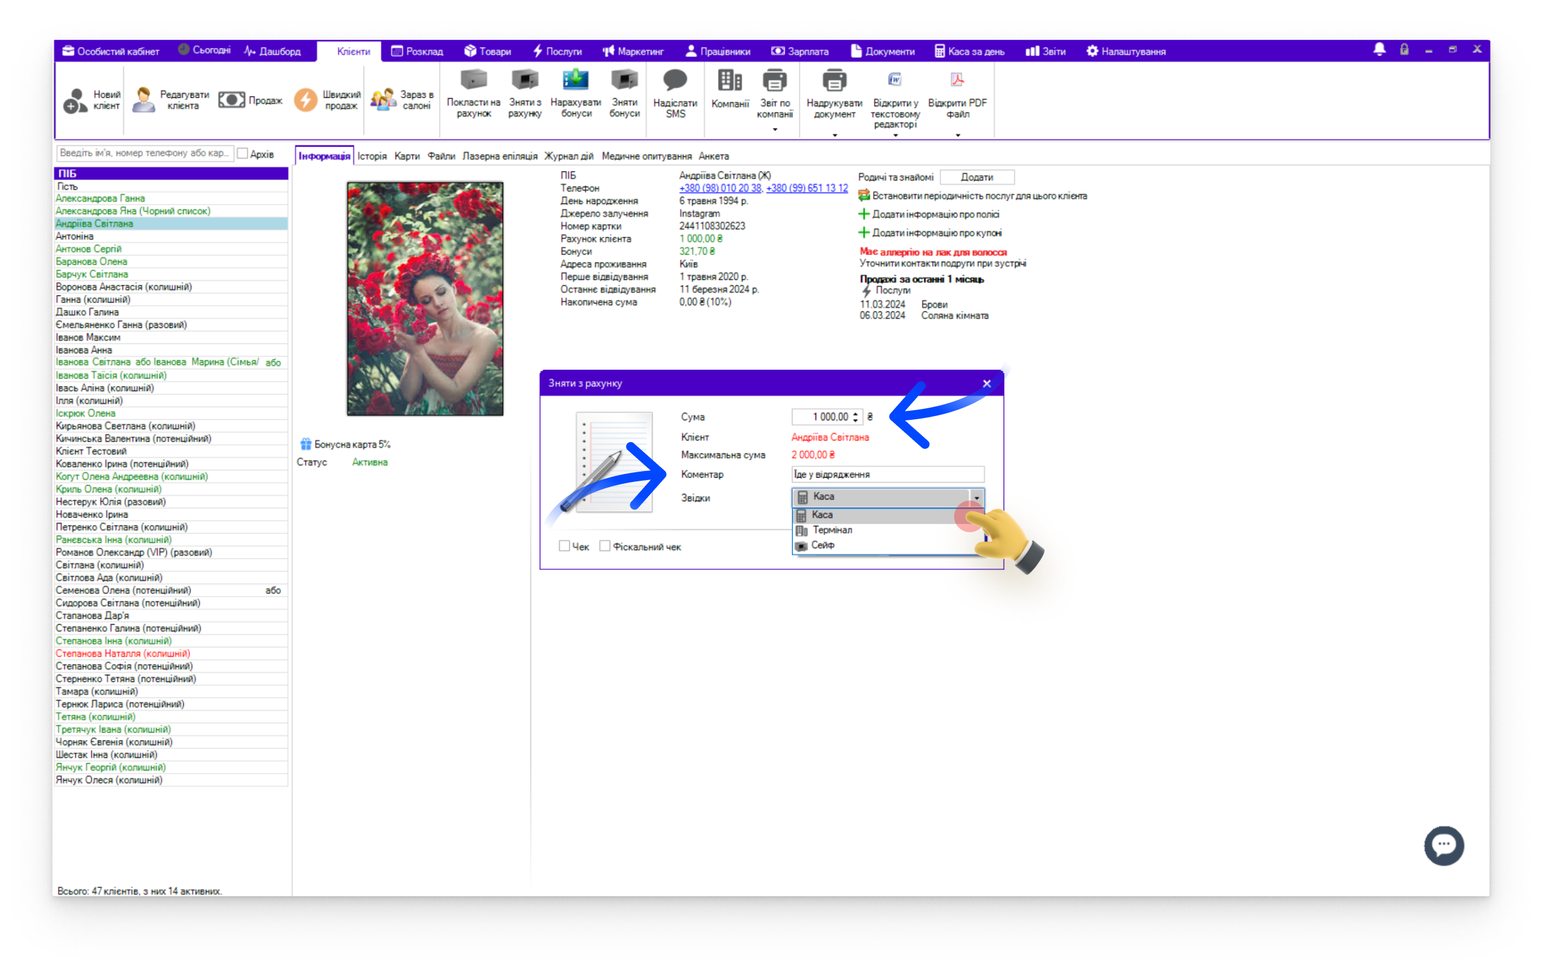1544x965 pixels.
Task: Click the Новий клієнт toolbar icon
Action: coord(75,100)
